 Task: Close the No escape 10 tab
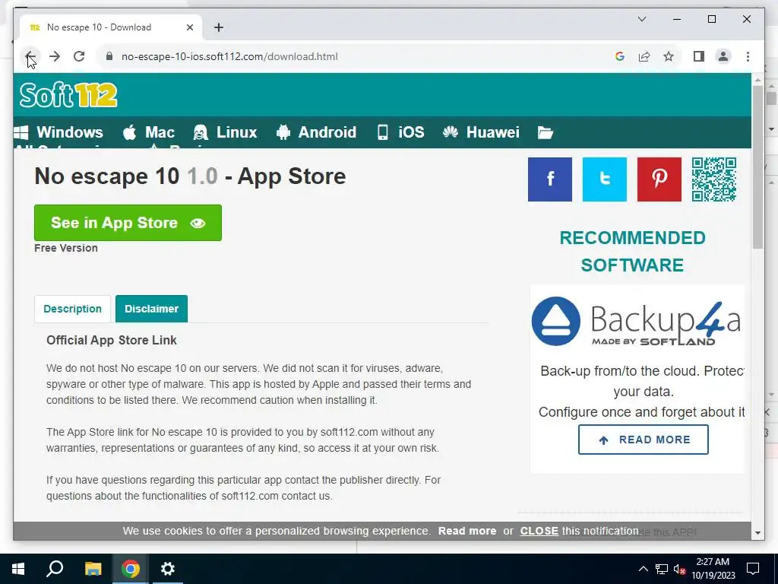[x=189, y=27]
